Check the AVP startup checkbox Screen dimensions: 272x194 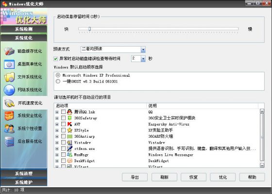(x=63, y=124)
